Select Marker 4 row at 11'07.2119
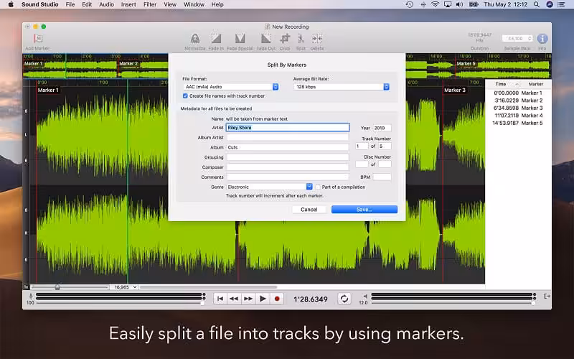 [518, 116]
